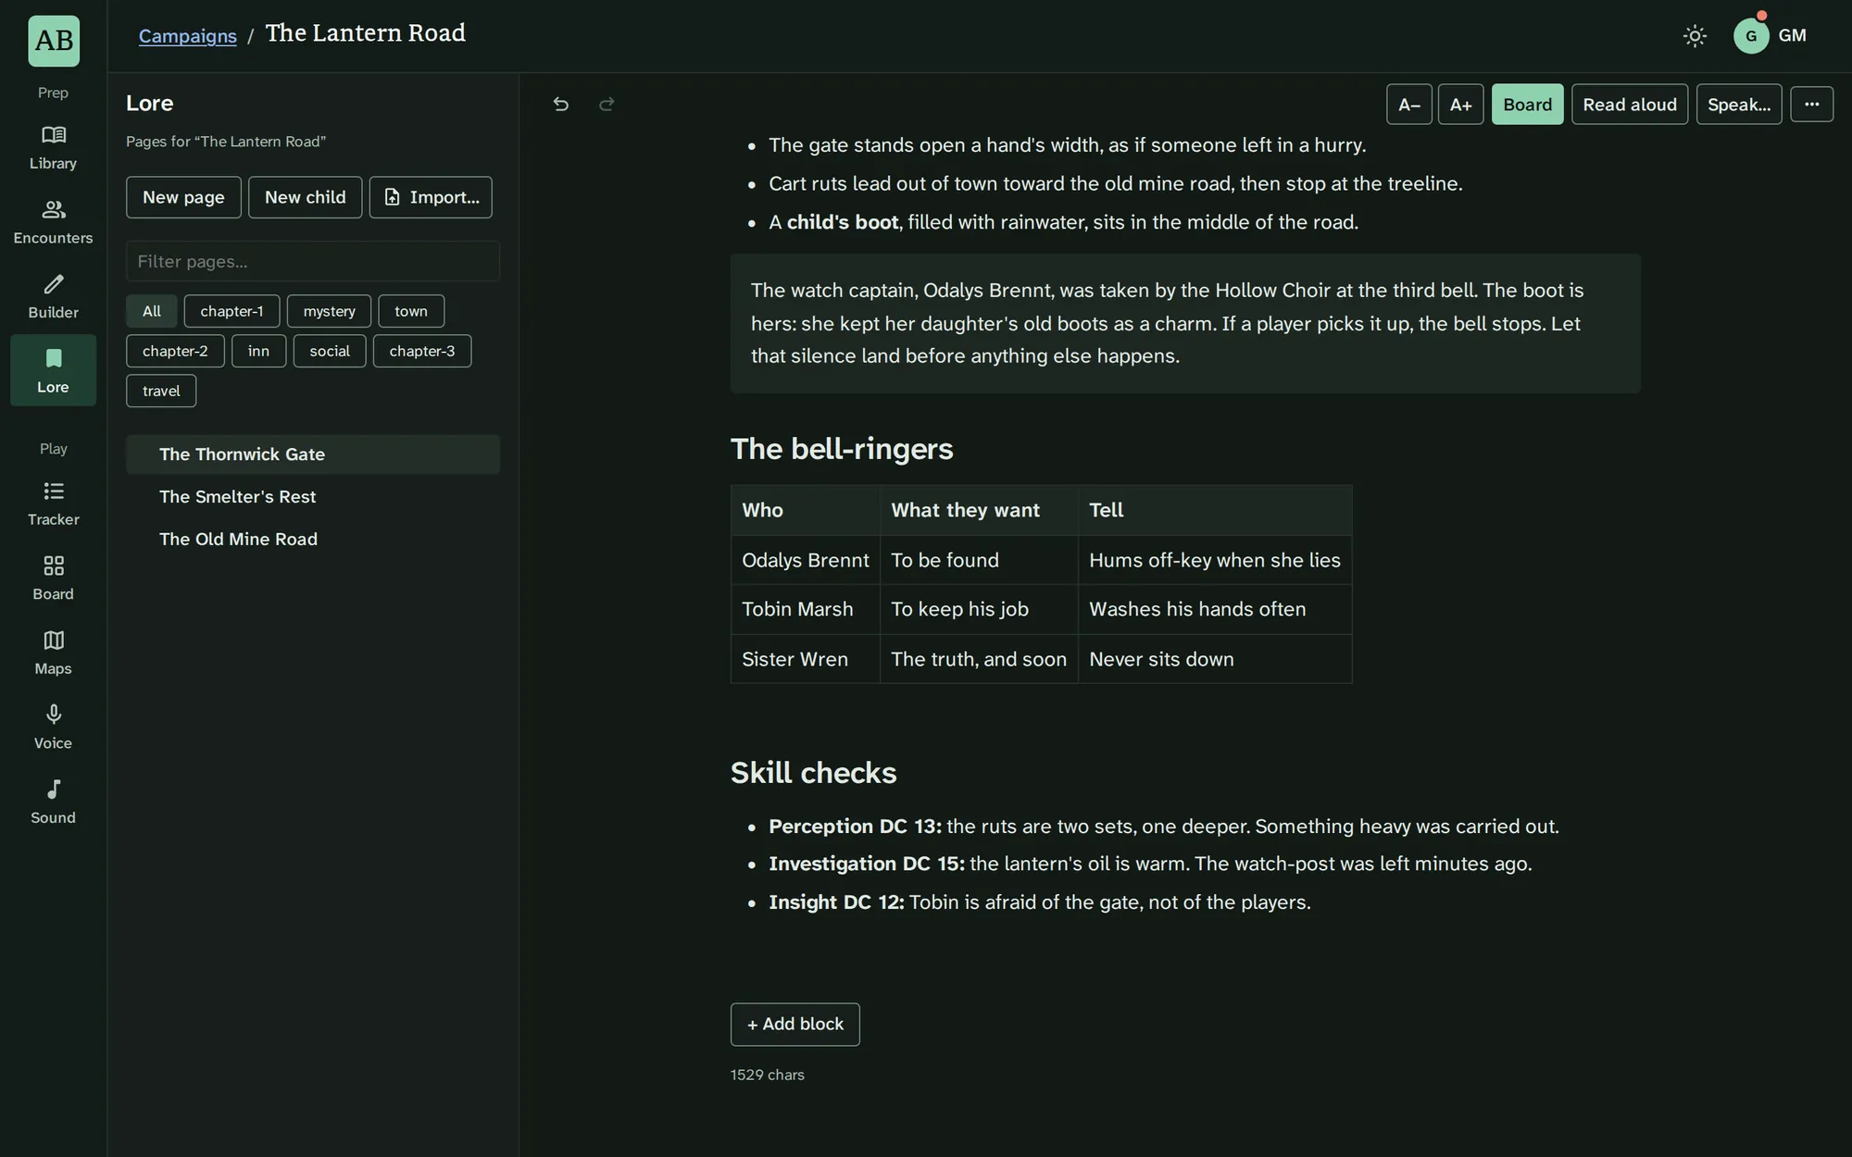Click the + Add block button
This screenshot has height=1157, width=1852.
[x=795, y=1025]
